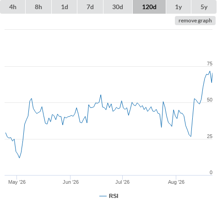Click the Jul '26 axis label
The width and height of the screenshot is (217, 208).
(x=122, y=182)
